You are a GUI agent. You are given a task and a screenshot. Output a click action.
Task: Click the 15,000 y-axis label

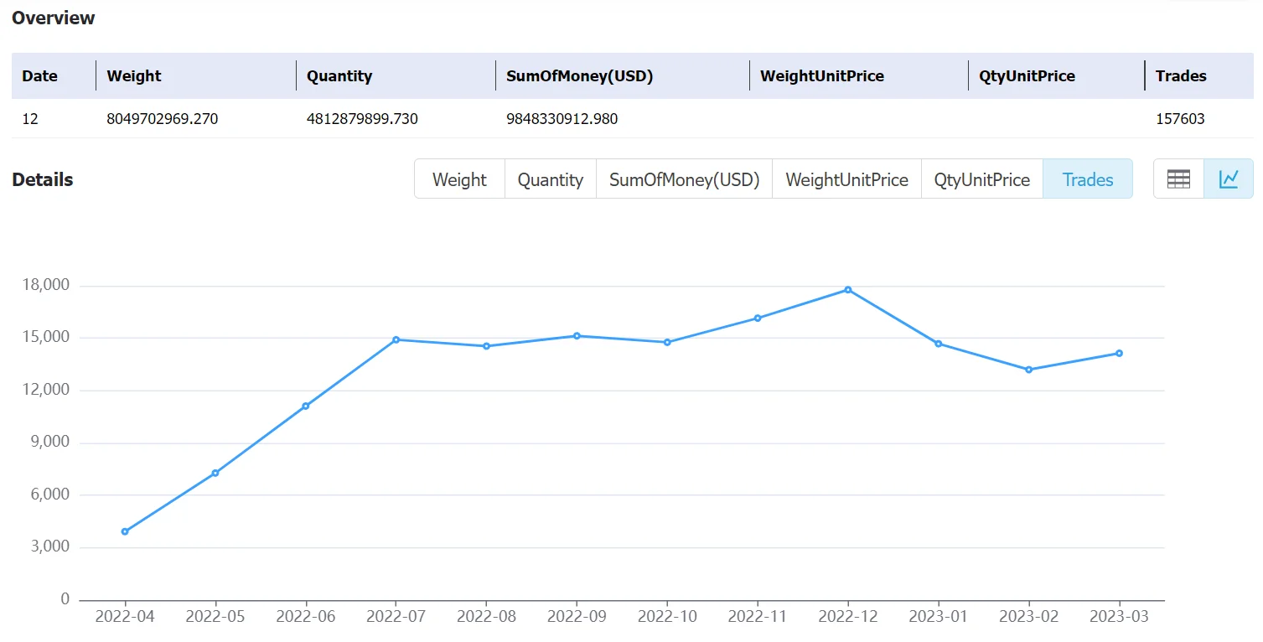[46, 338]
